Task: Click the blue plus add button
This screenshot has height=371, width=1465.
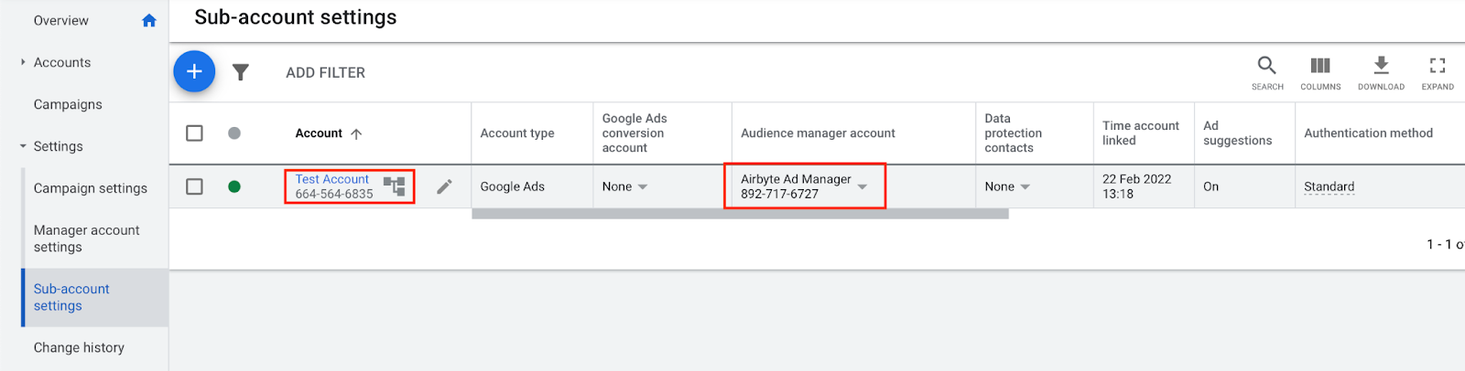Action: coord(194,72)
